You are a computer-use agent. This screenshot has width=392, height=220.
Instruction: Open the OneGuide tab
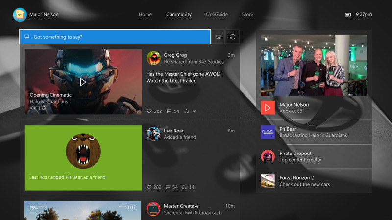[217, 15]
